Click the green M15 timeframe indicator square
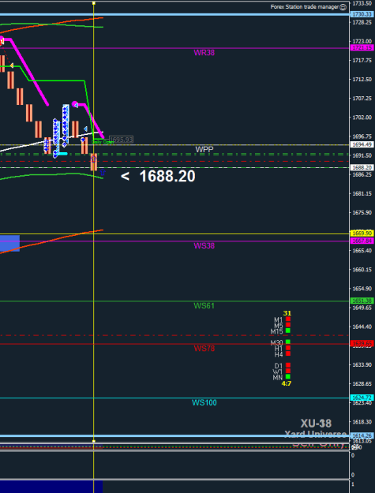375x493 pixels. [x=288, y=331]
